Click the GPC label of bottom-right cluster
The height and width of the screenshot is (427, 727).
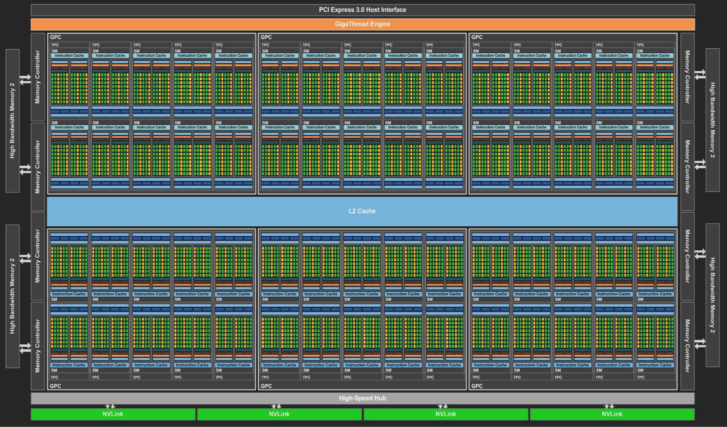477,386
